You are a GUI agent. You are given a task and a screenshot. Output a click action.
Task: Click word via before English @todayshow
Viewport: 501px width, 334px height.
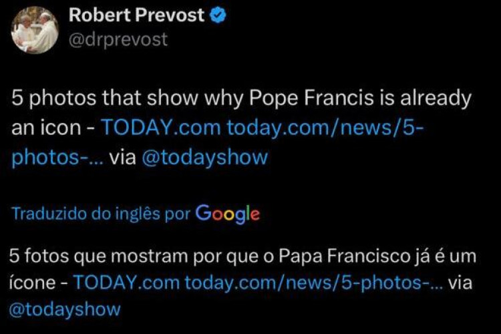pyautogui.click(x=123, y=158)
